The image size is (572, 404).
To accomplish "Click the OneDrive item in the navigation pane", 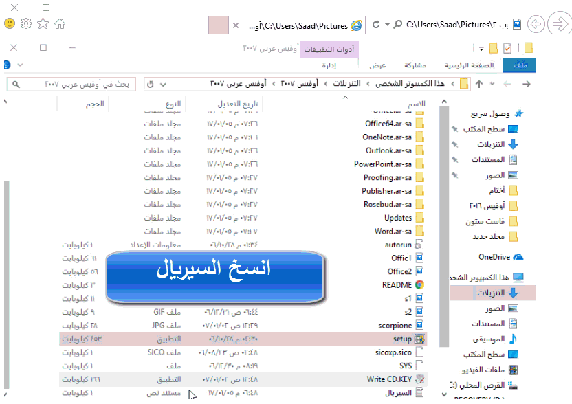I will (x=494, y=257).
